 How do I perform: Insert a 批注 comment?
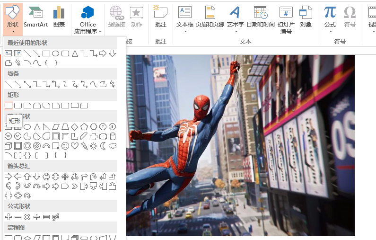pyautogui.click(x=160, y=17)
